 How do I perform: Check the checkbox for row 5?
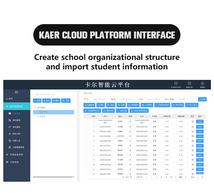pyautogui.click(x=87, y=141)
